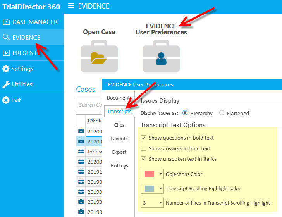Open the number of highlight lines dropdown
The width and height of the screenshot is (282, 217).
[152, 203]
